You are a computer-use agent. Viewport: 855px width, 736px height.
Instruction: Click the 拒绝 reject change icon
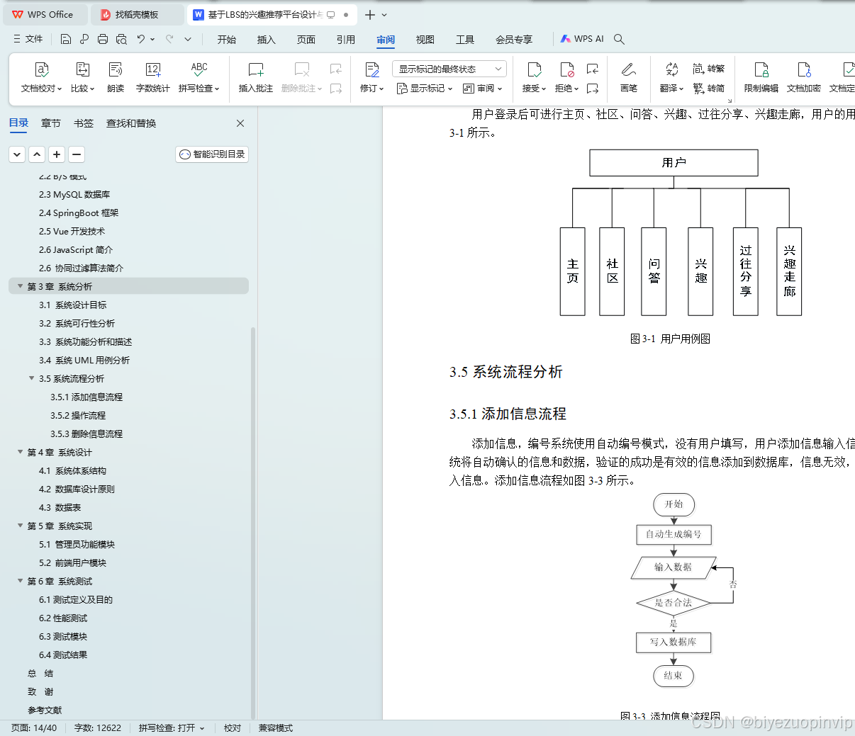click(x=566, y=69)
